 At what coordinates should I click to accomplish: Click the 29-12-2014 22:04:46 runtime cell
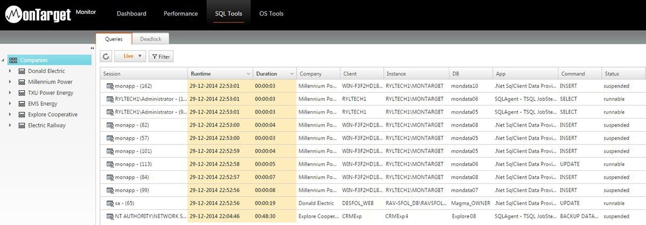pyautogui.click(x=220, y=216)
